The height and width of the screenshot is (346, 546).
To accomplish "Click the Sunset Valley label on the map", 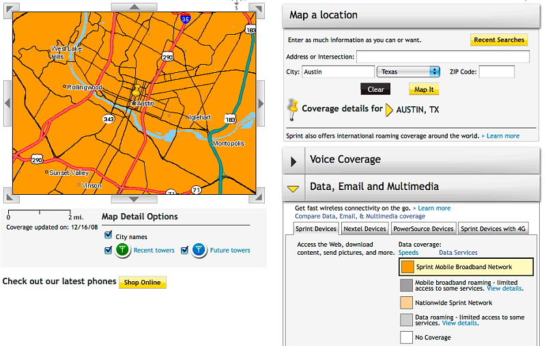I will 69,172.
